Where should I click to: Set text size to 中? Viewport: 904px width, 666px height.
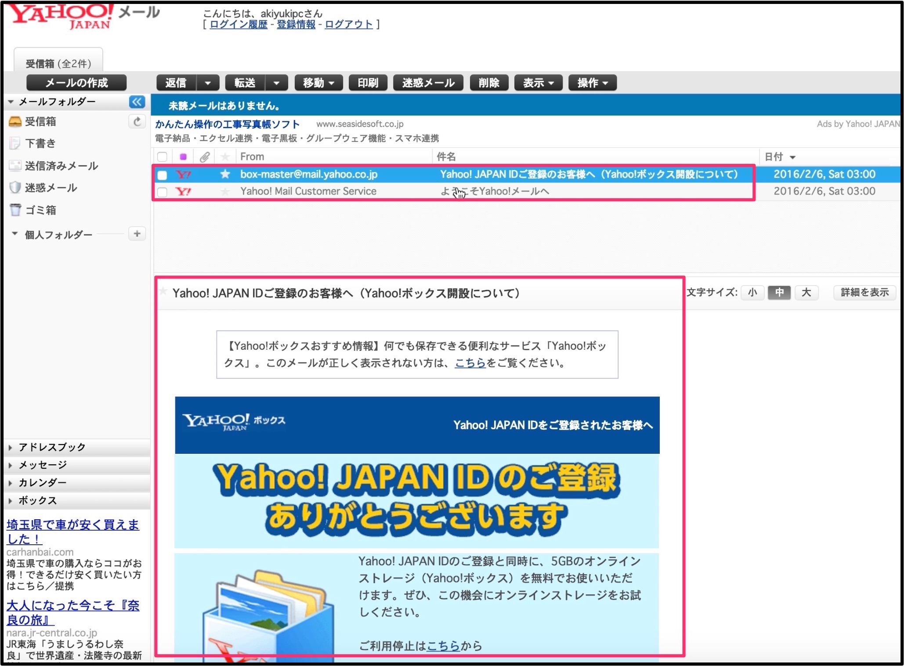[779, 293]
